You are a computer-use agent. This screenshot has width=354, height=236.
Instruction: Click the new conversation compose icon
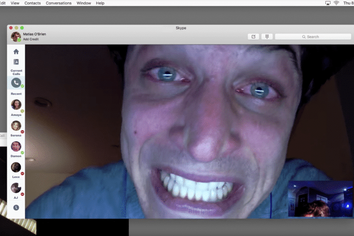coord(253,37)
